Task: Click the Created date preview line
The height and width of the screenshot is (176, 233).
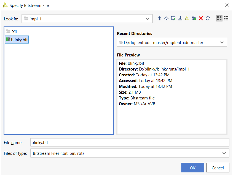Action: [144, 75]
